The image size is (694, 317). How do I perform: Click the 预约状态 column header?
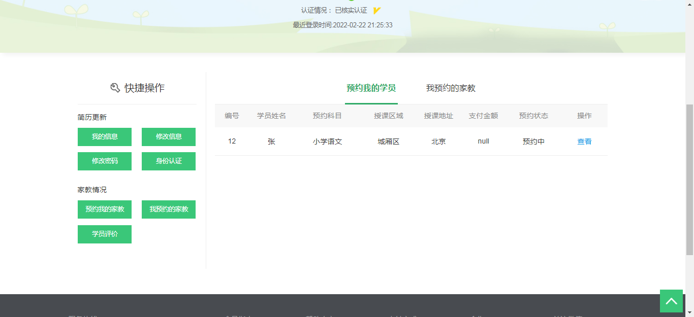pyautogui.click(x=533, y=116)
